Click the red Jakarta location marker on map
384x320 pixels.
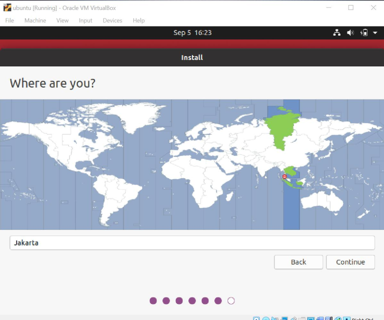284,177
